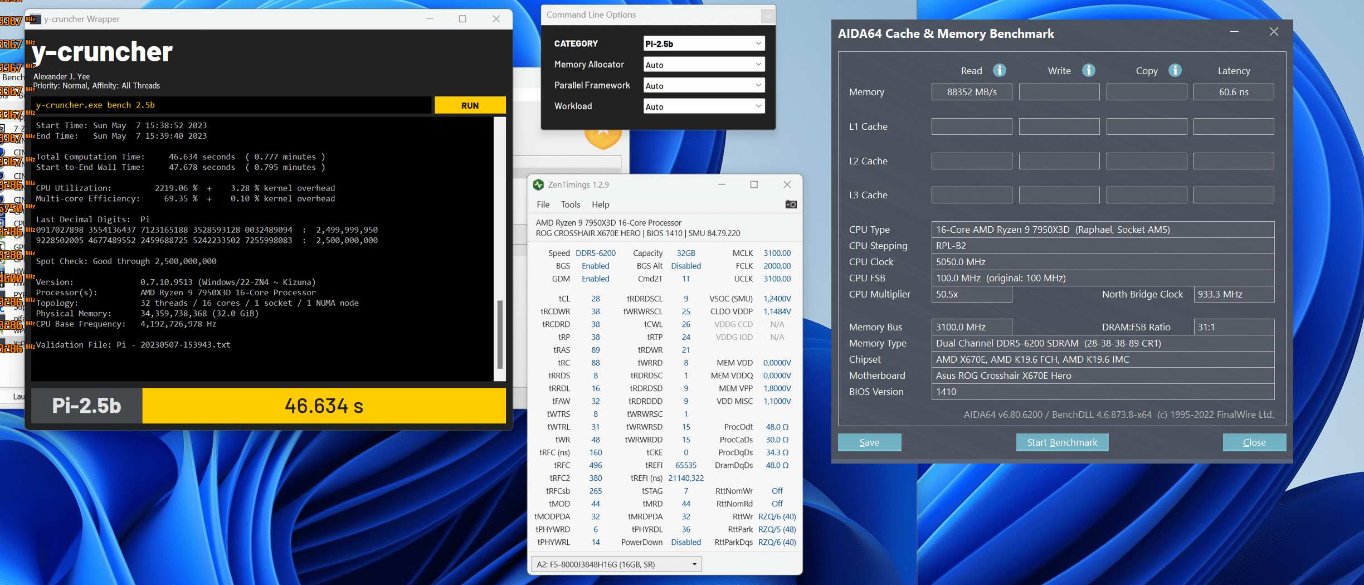Click the Memory Read 88352 MB/s field
The height and width of the screenshot is (585, 1364).
coord(972,92)
